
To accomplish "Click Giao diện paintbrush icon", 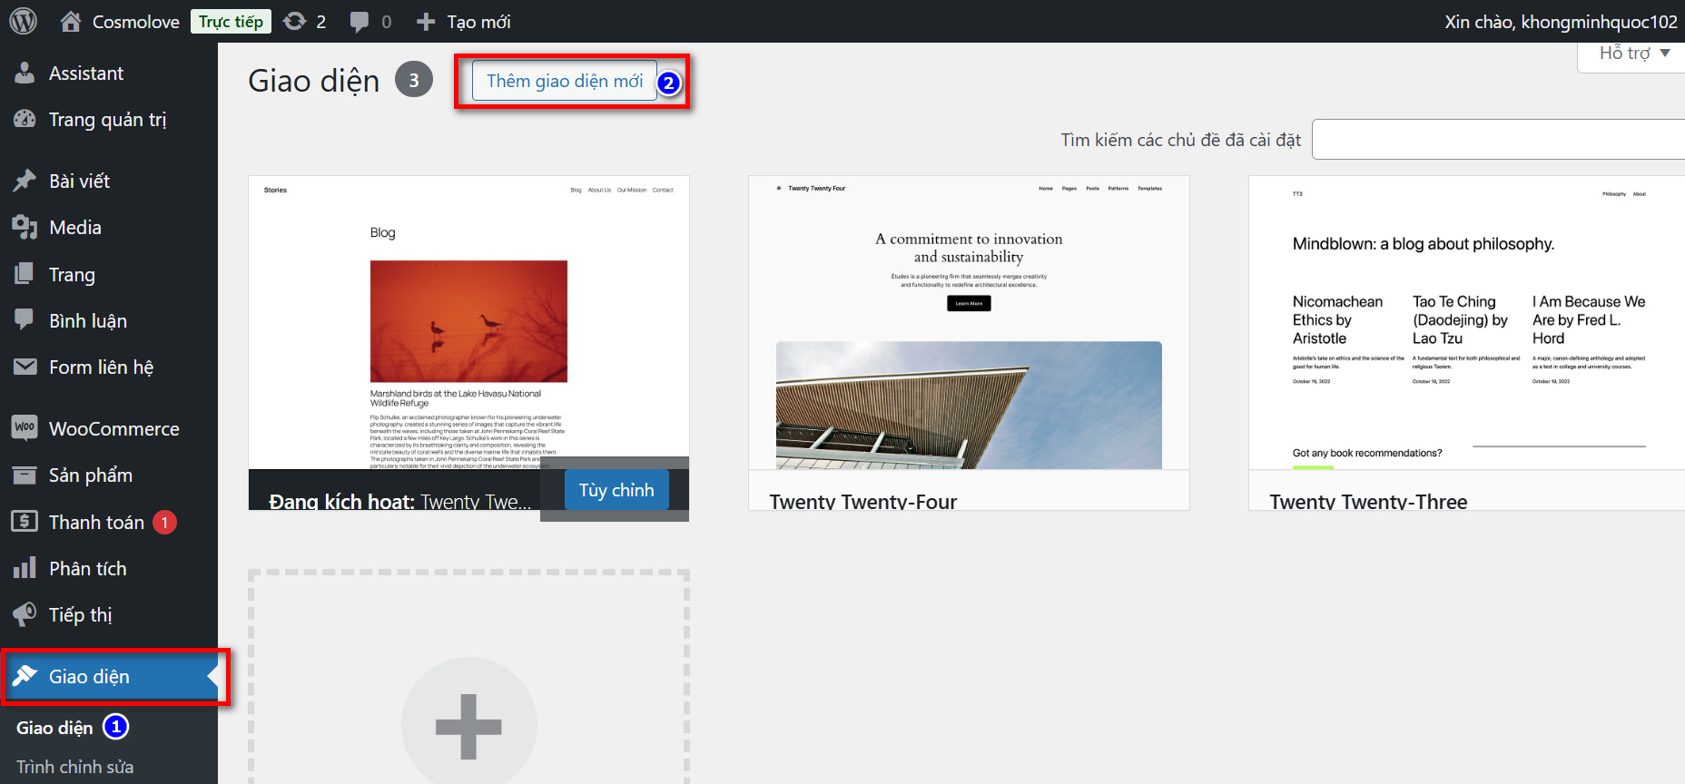I will [25, 675].
